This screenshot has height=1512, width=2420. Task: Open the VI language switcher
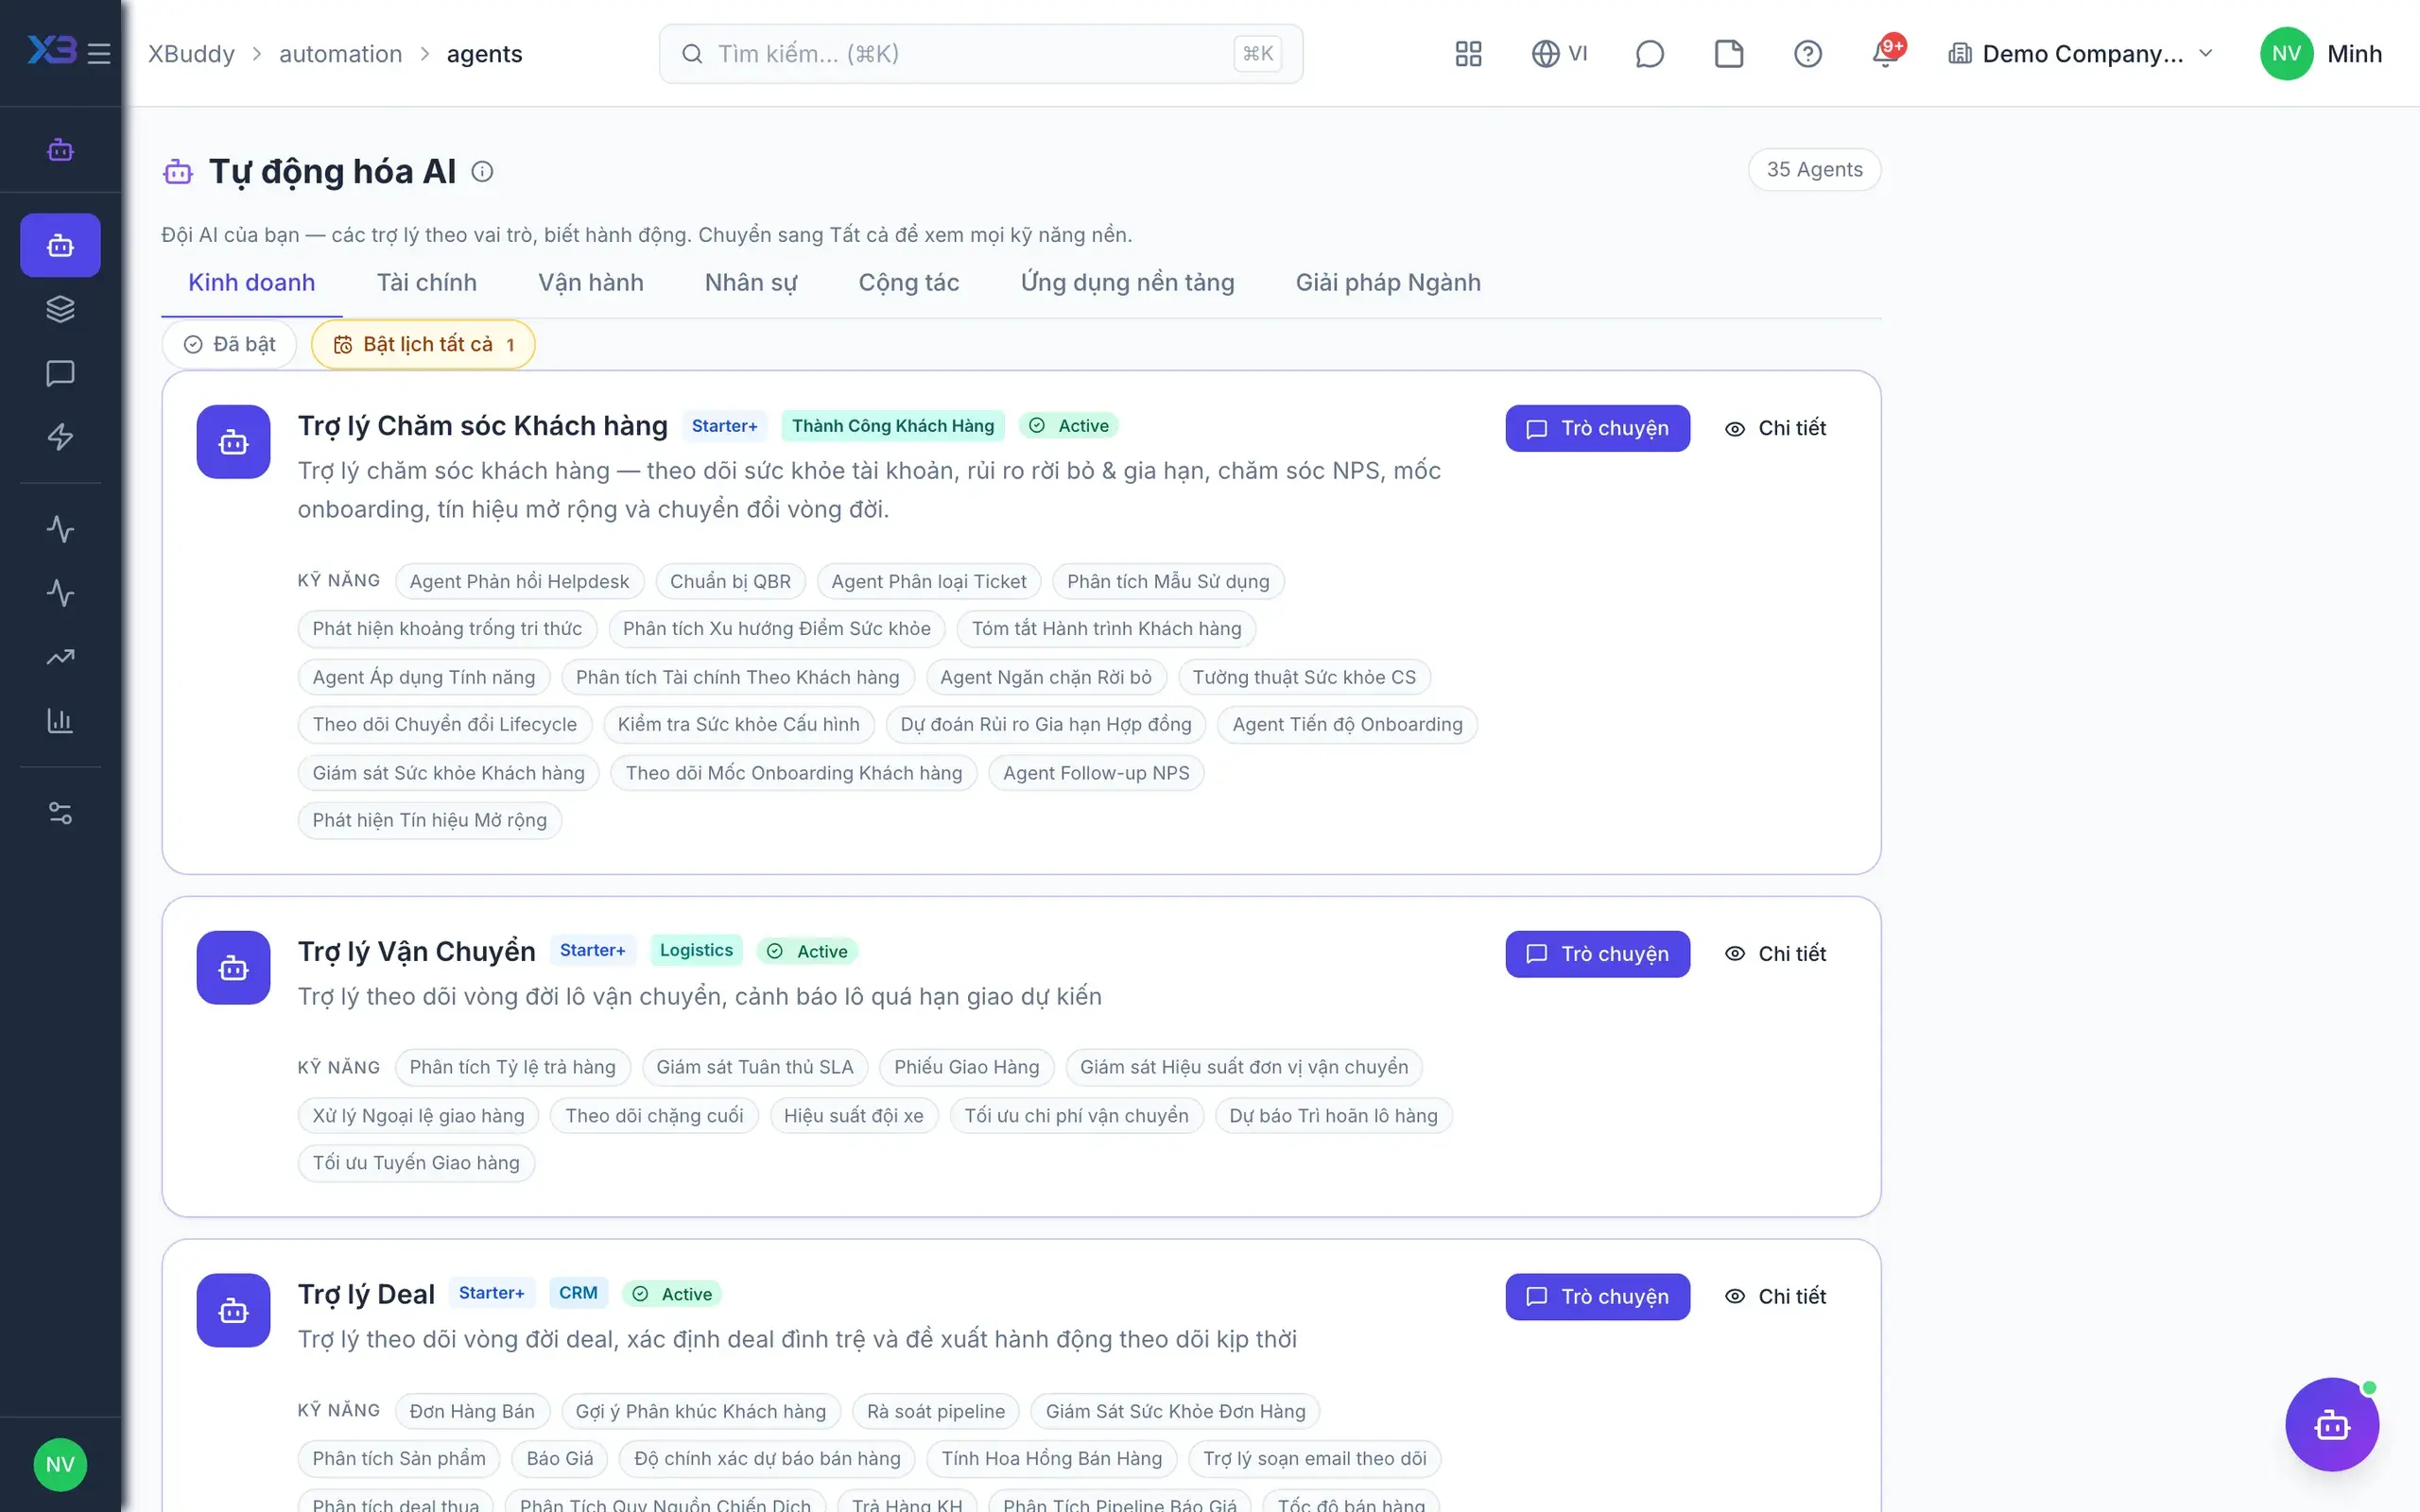click(x=1559, y=54)
